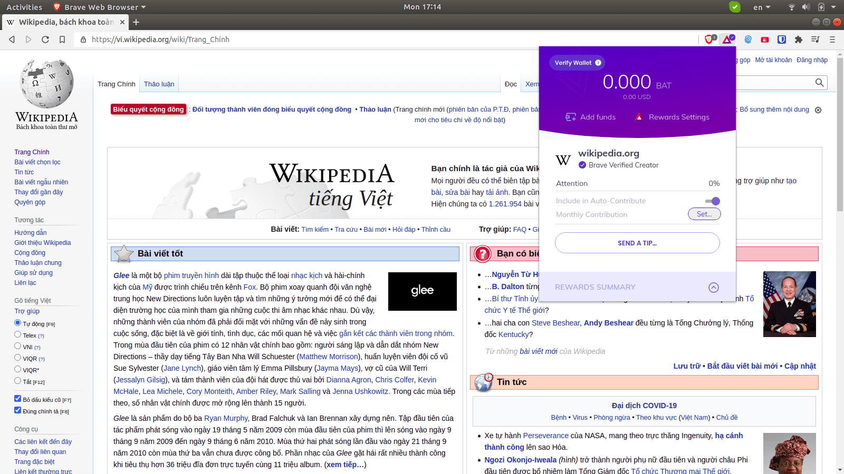The height and width of the screenshot is (474, 844).
Task: Bookmark this page with the bookmark icon
Action: point(62,39)
